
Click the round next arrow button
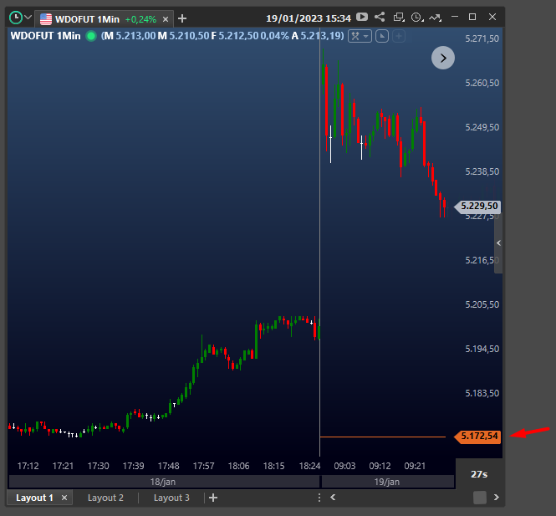pos(443,58)
